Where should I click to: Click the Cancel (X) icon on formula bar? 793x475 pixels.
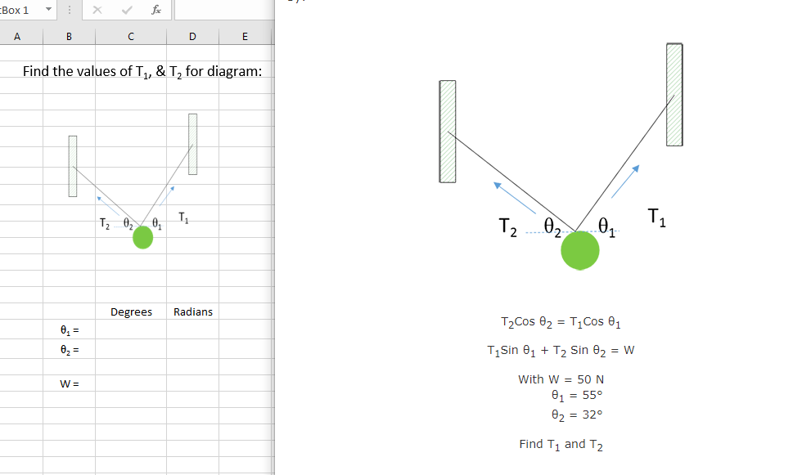tap(97, 10)
